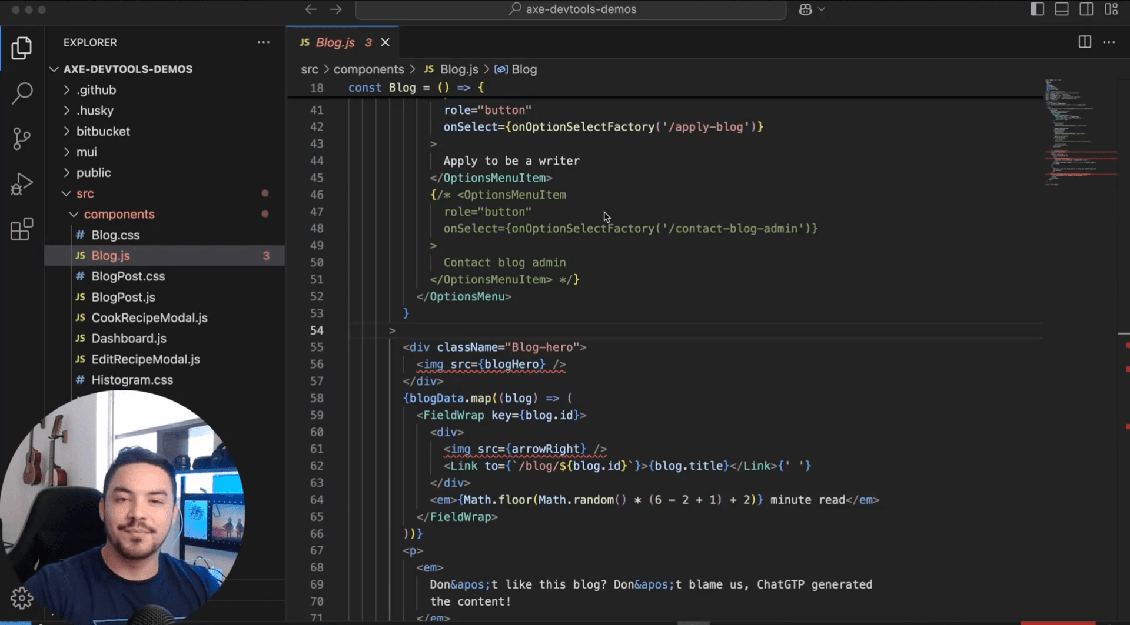
Task: Open the Copilot dropdown in the title bar
Action: (812, 9)
